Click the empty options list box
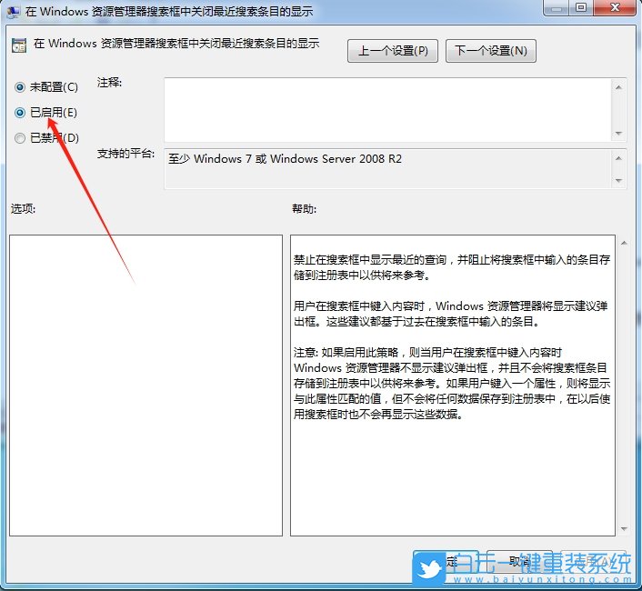The height and width of the screenshot is (591, 642). pos(145,386)
